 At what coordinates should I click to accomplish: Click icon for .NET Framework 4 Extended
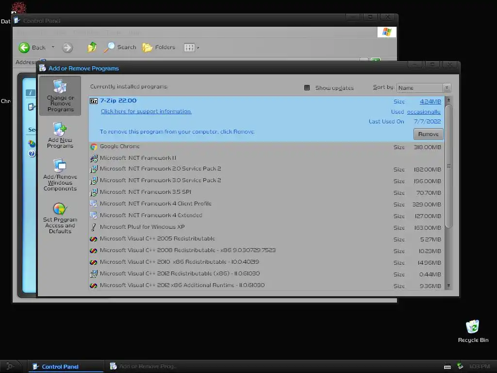point(94,216)
